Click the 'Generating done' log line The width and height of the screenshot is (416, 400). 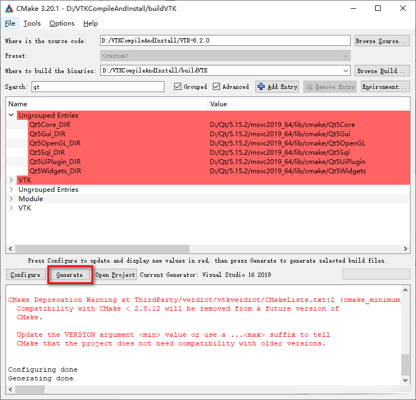[x=41, y=378]
